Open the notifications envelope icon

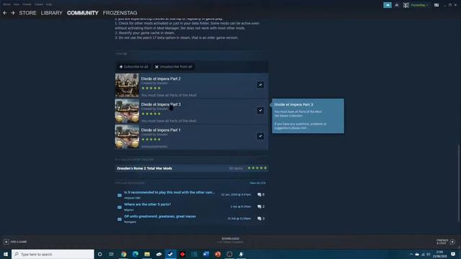(x=397, y=5)
